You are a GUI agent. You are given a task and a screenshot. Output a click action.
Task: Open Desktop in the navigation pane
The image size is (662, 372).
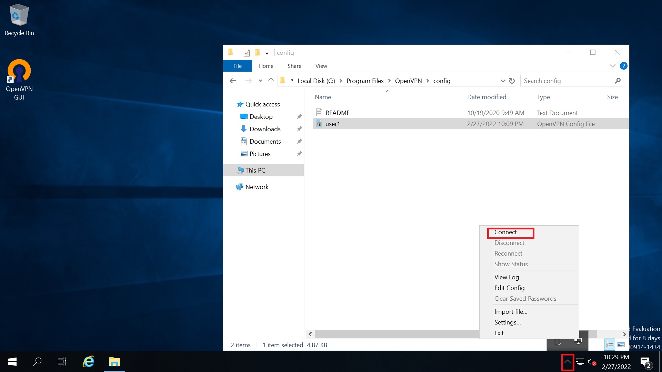(261, 117)
